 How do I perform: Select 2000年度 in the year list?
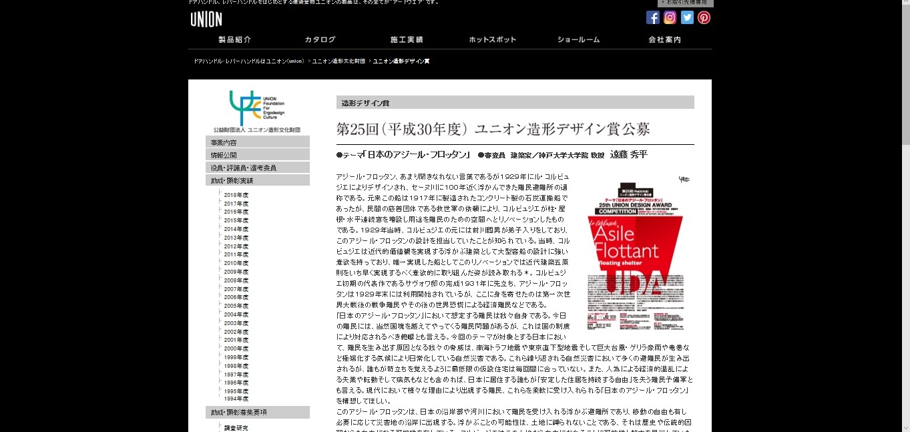(236, 349)
